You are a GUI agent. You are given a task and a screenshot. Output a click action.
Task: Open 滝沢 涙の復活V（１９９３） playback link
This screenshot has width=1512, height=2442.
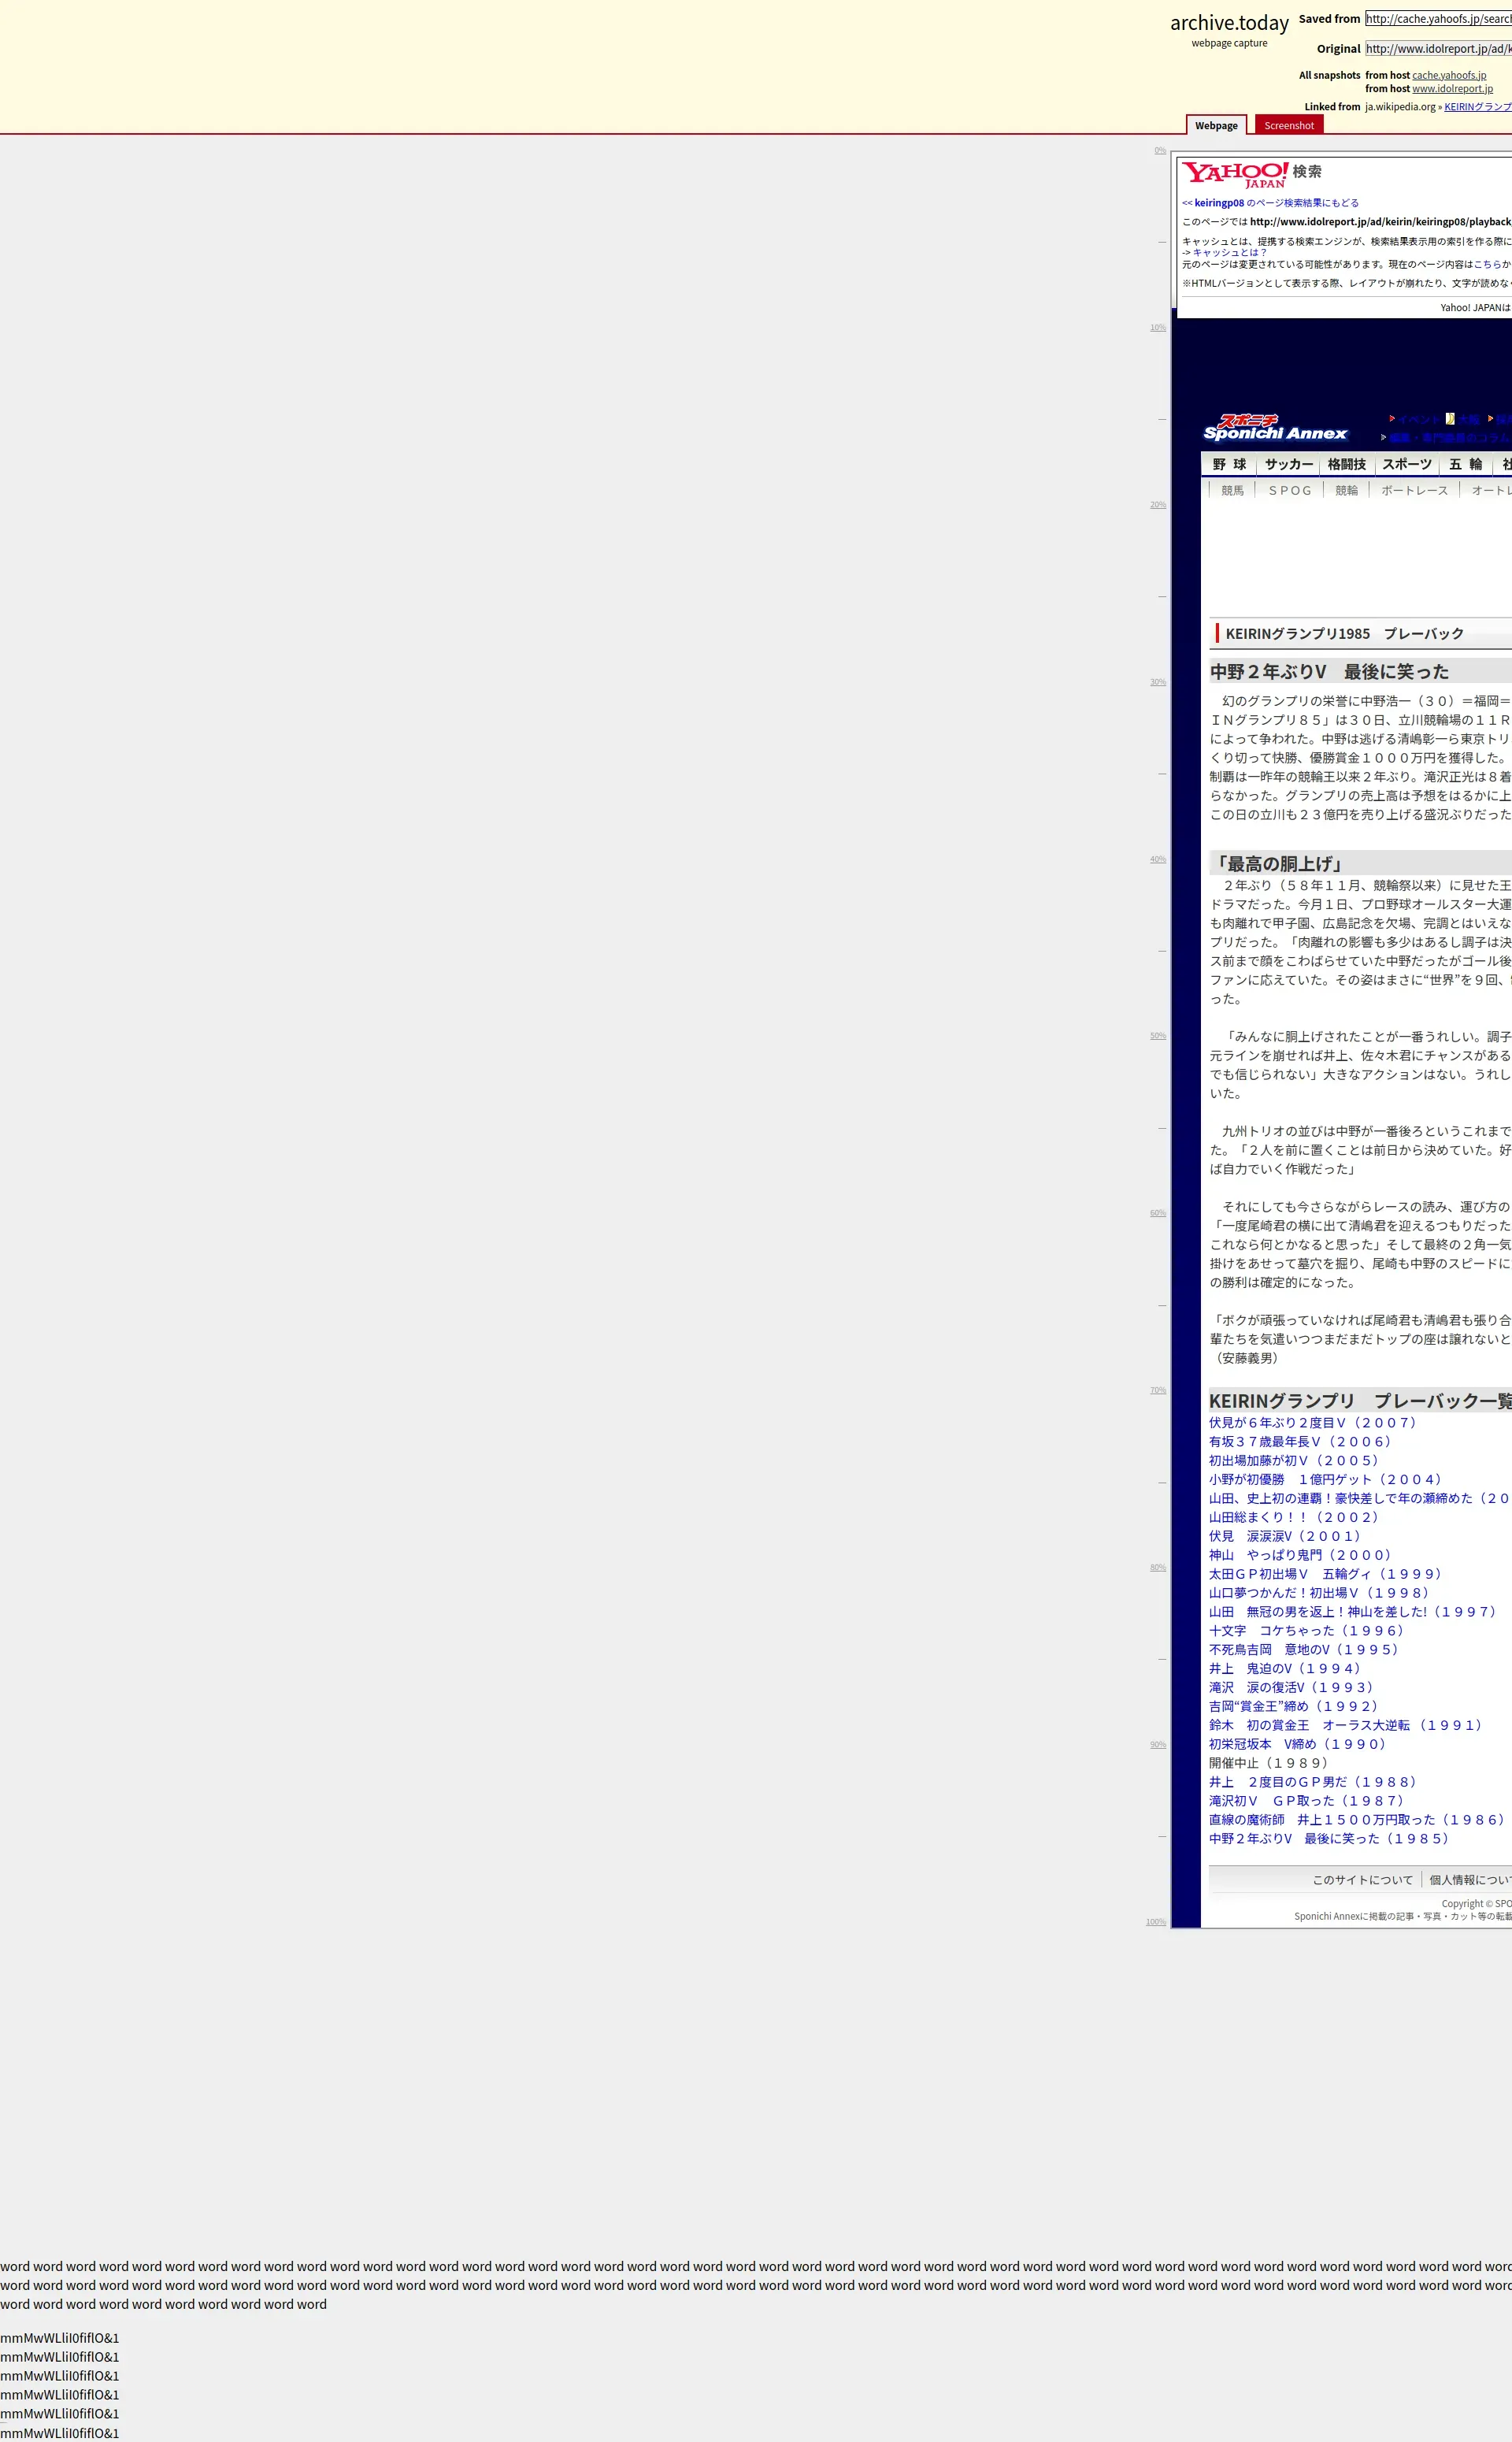[x=1293, y=1688]
